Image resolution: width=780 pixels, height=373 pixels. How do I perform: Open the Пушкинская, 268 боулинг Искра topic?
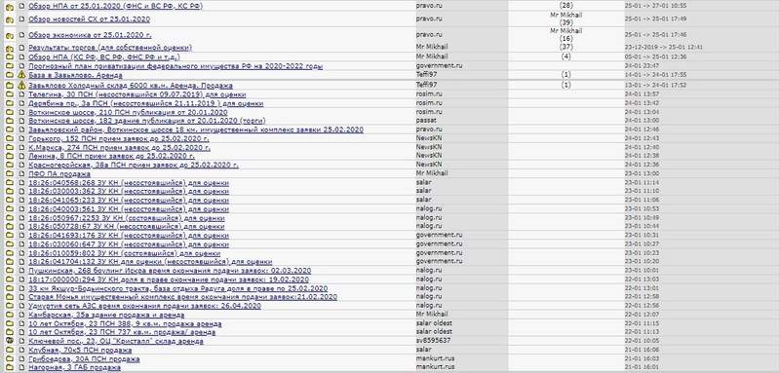pos(170,271)
